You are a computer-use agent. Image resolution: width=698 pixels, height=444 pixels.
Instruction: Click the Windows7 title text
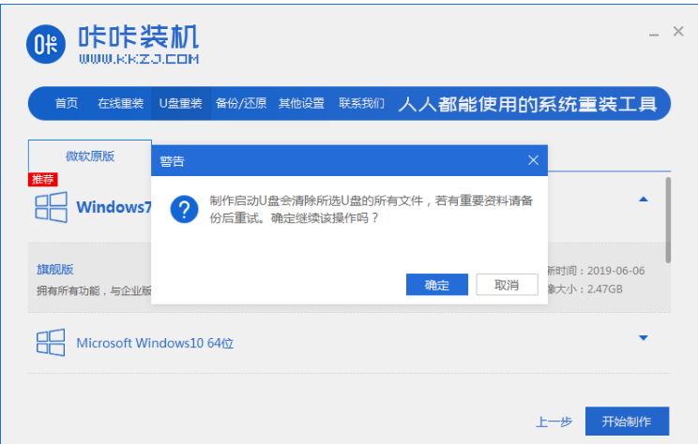point(114,207)
